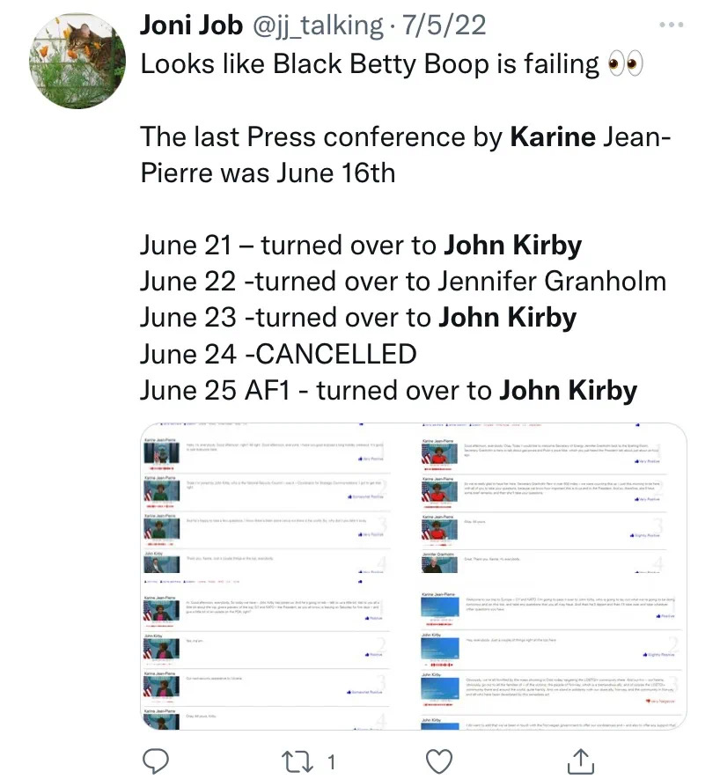This screenshot has width=720, height=779.
Task: Click the Joni Job display name
Action: pos(191,26)
